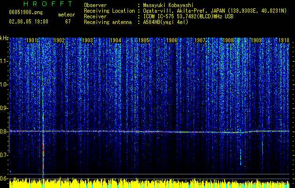Click the 1905 time marker
295x188 pixels.
tap(144, 40)
